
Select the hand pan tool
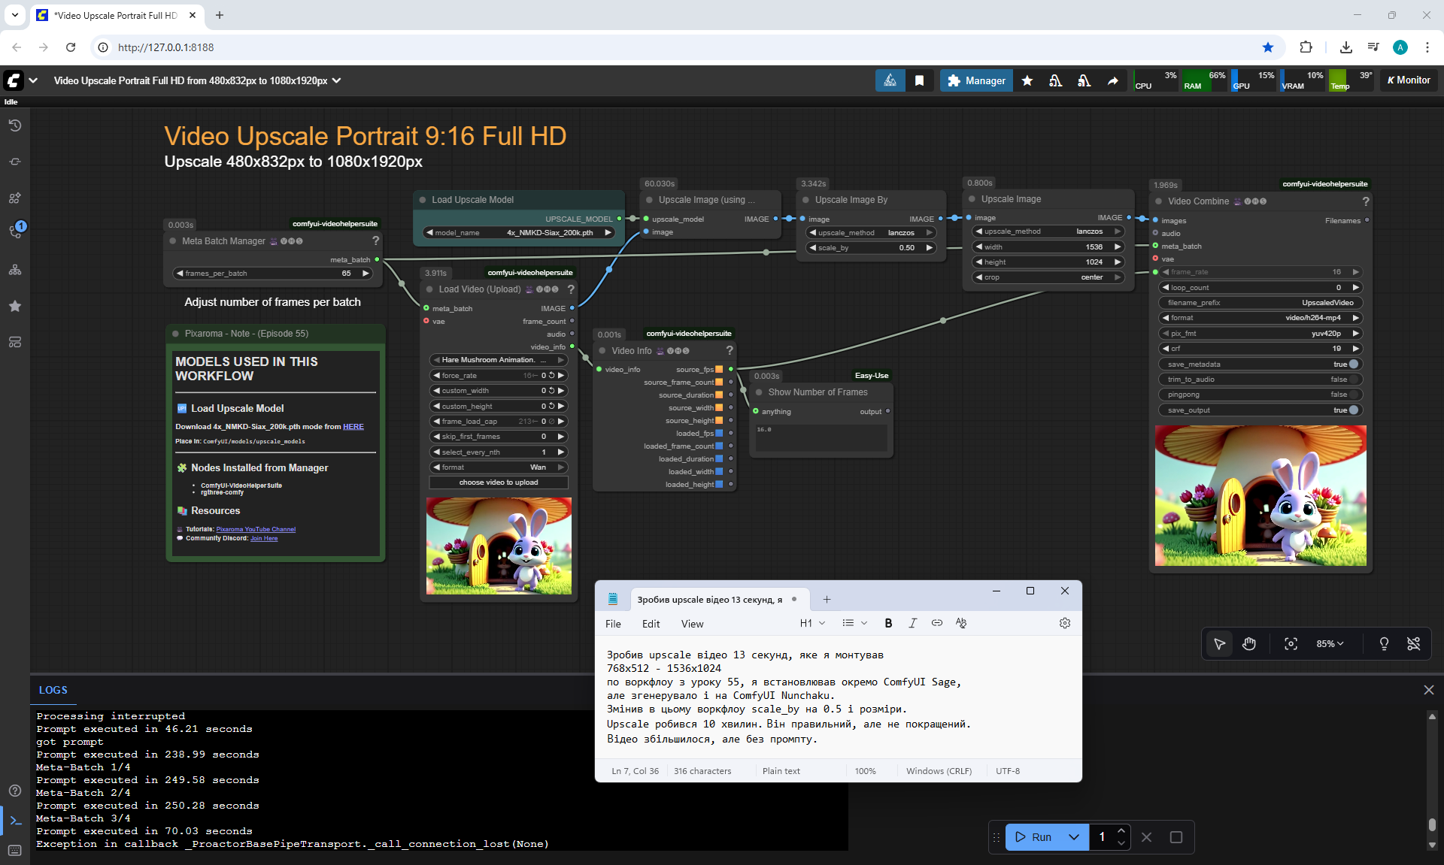1249,644
